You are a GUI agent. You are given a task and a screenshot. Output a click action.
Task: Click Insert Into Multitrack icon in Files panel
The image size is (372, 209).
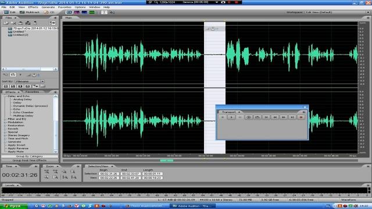tap(21, 23)
